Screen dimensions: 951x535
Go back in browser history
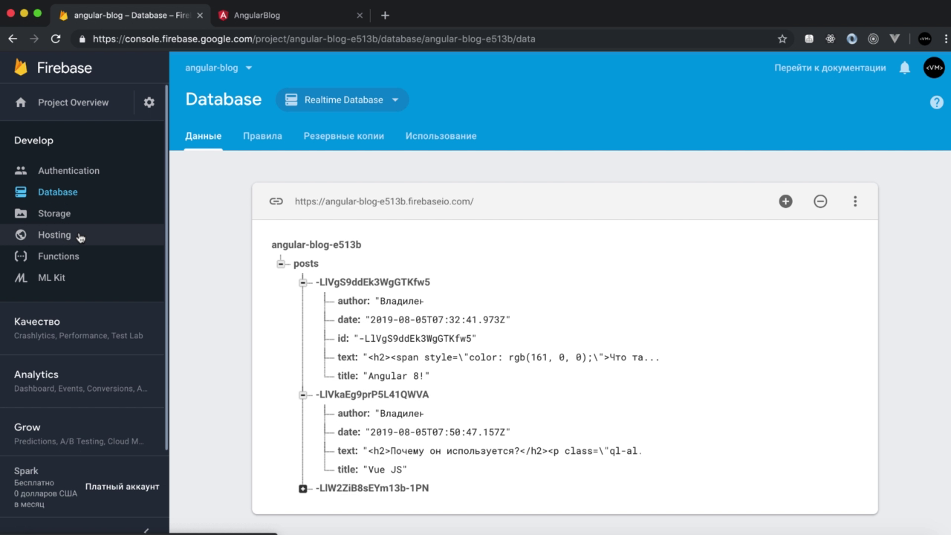point(13,39)
